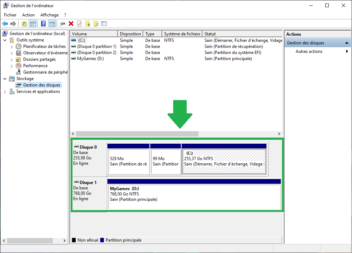This screenshot has height=253, width=352.
Task: Expand the Observateur d'événements node
Action: tap(12, 53)
